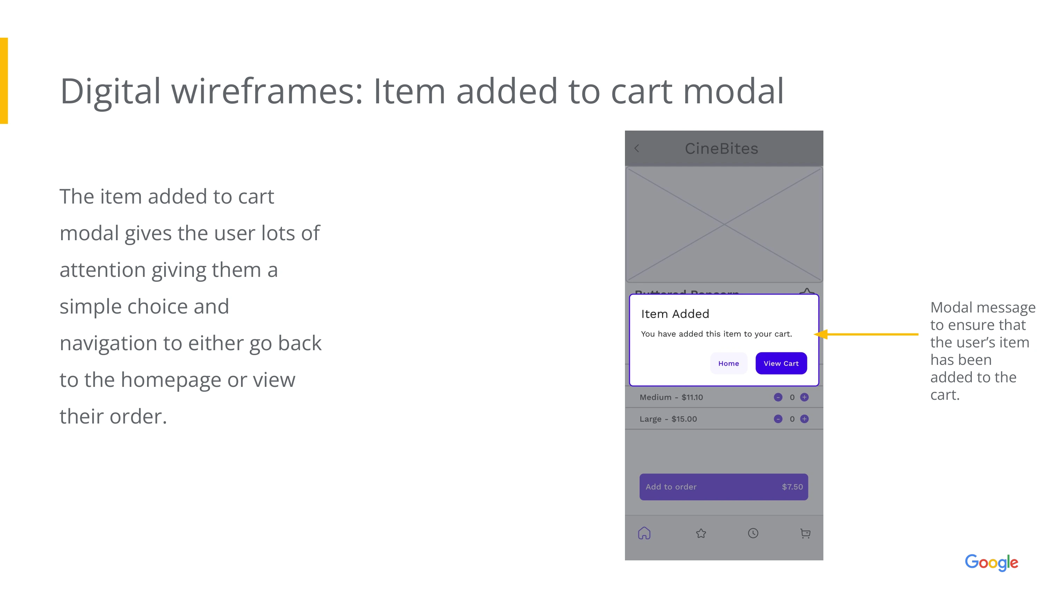
Task: Increase Large quantity with plus button
Action: pos(804,419)
